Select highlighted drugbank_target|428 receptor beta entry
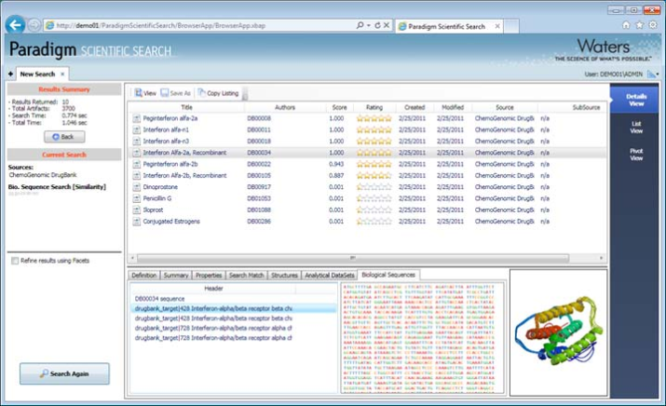This screenshot has width=666, height=406. 233,308
